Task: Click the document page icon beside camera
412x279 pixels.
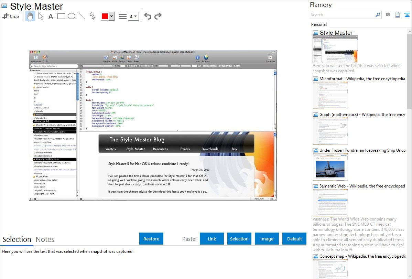Action: pos(398,15)
